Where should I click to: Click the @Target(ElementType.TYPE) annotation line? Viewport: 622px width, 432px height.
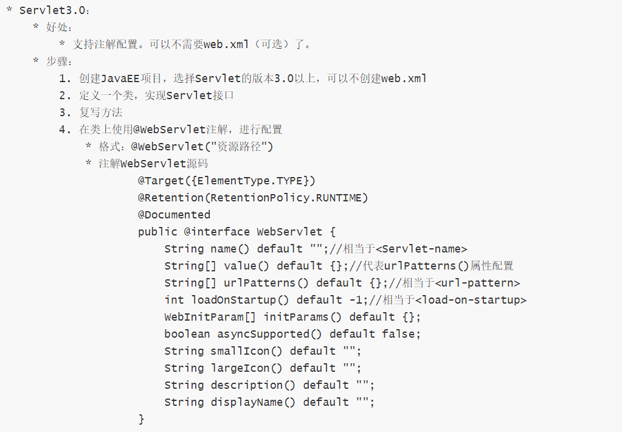[227, 181]
